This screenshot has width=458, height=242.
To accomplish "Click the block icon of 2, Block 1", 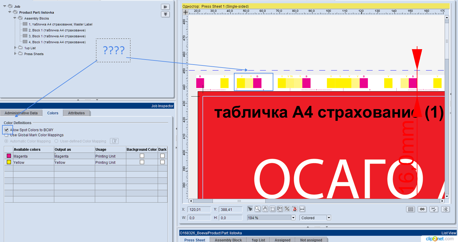I will coord(25,30).
